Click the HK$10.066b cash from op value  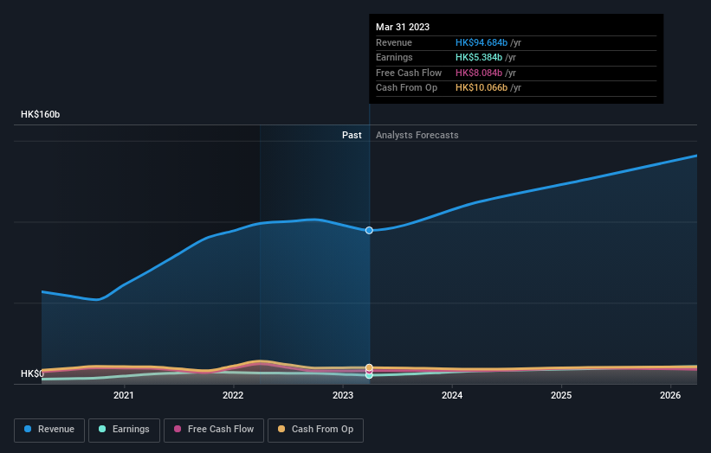[482, 88]
